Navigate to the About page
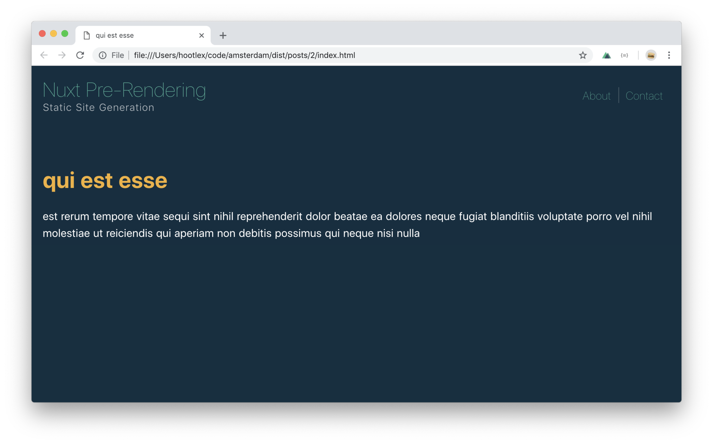 pos(596,96)
